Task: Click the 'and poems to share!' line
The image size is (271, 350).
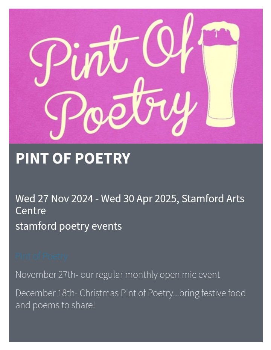Action: point(55,305)
